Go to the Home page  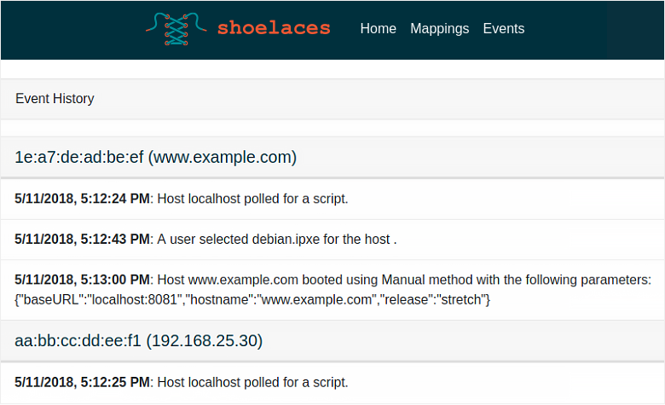point(378,28)
